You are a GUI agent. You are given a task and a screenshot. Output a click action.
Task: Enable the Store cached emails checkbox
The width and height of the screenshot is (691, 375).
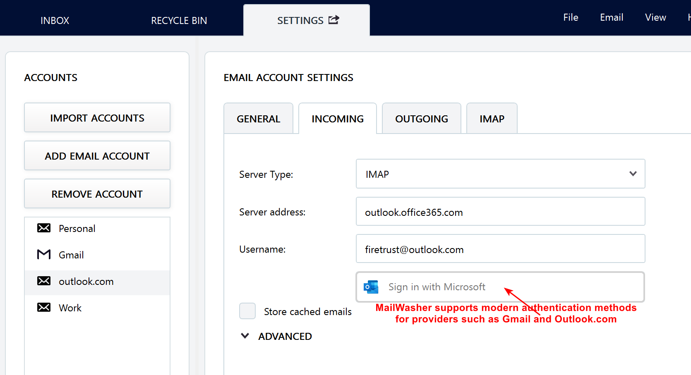247,311
